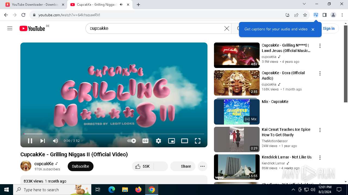Open cupcakKe channel name link
Image resolution: width=348 pixels, height=195 pixels.
pos(44,164)
